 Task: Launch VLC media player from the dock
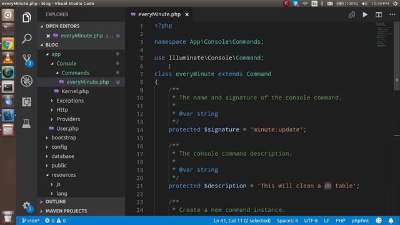pos(8,58)
